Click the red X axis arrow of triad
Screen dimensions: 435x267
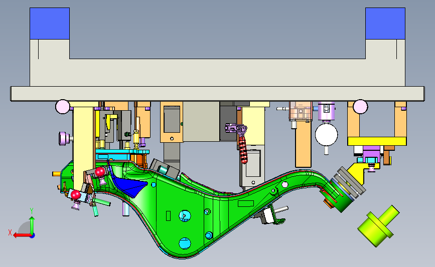(22, 235)
